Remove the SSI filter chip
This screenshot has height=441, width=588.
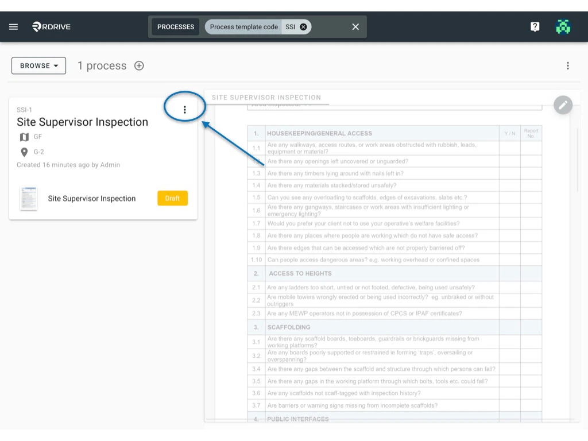[303, 26]
